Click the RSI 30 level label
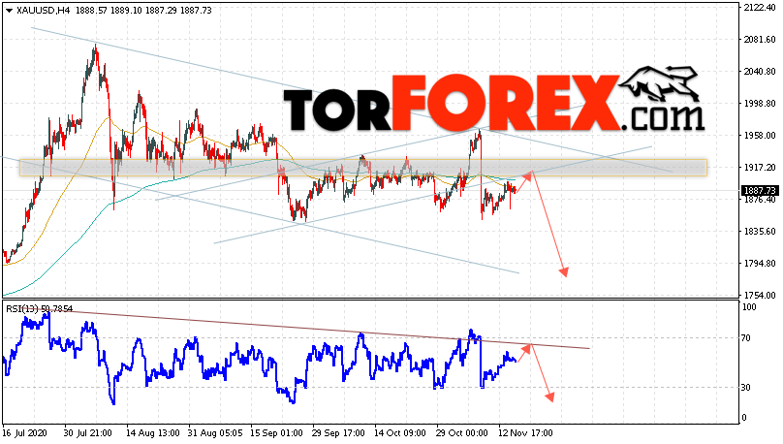This screenshot has height=444, width=783. pos(746,387)
